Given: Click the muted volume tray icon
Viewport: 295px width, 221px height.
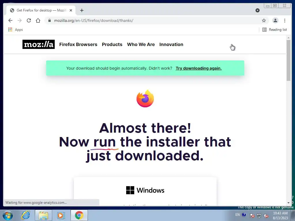Looking at the screenshot, I should pos(266,216).
